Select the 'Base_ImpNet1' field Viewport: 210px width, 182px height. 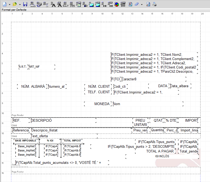tap(26, 146)
